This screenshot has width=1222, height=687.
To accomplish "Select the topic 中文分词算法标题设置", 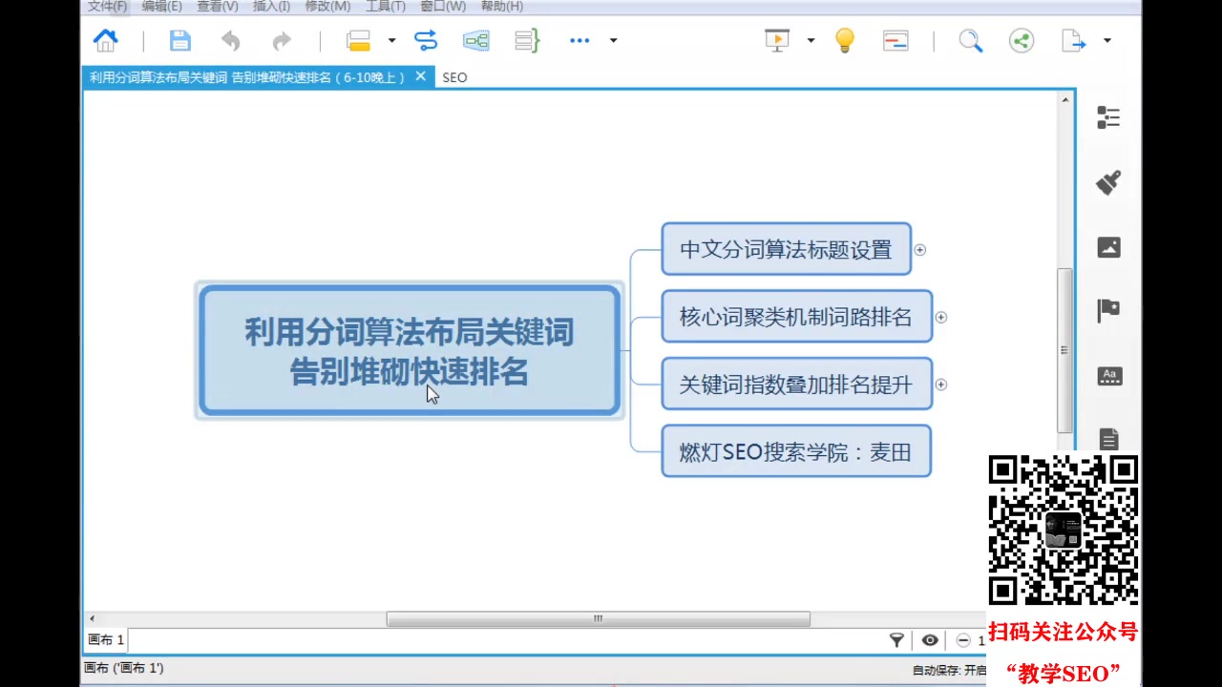I will pyautogui.click(x=786, y=249).
